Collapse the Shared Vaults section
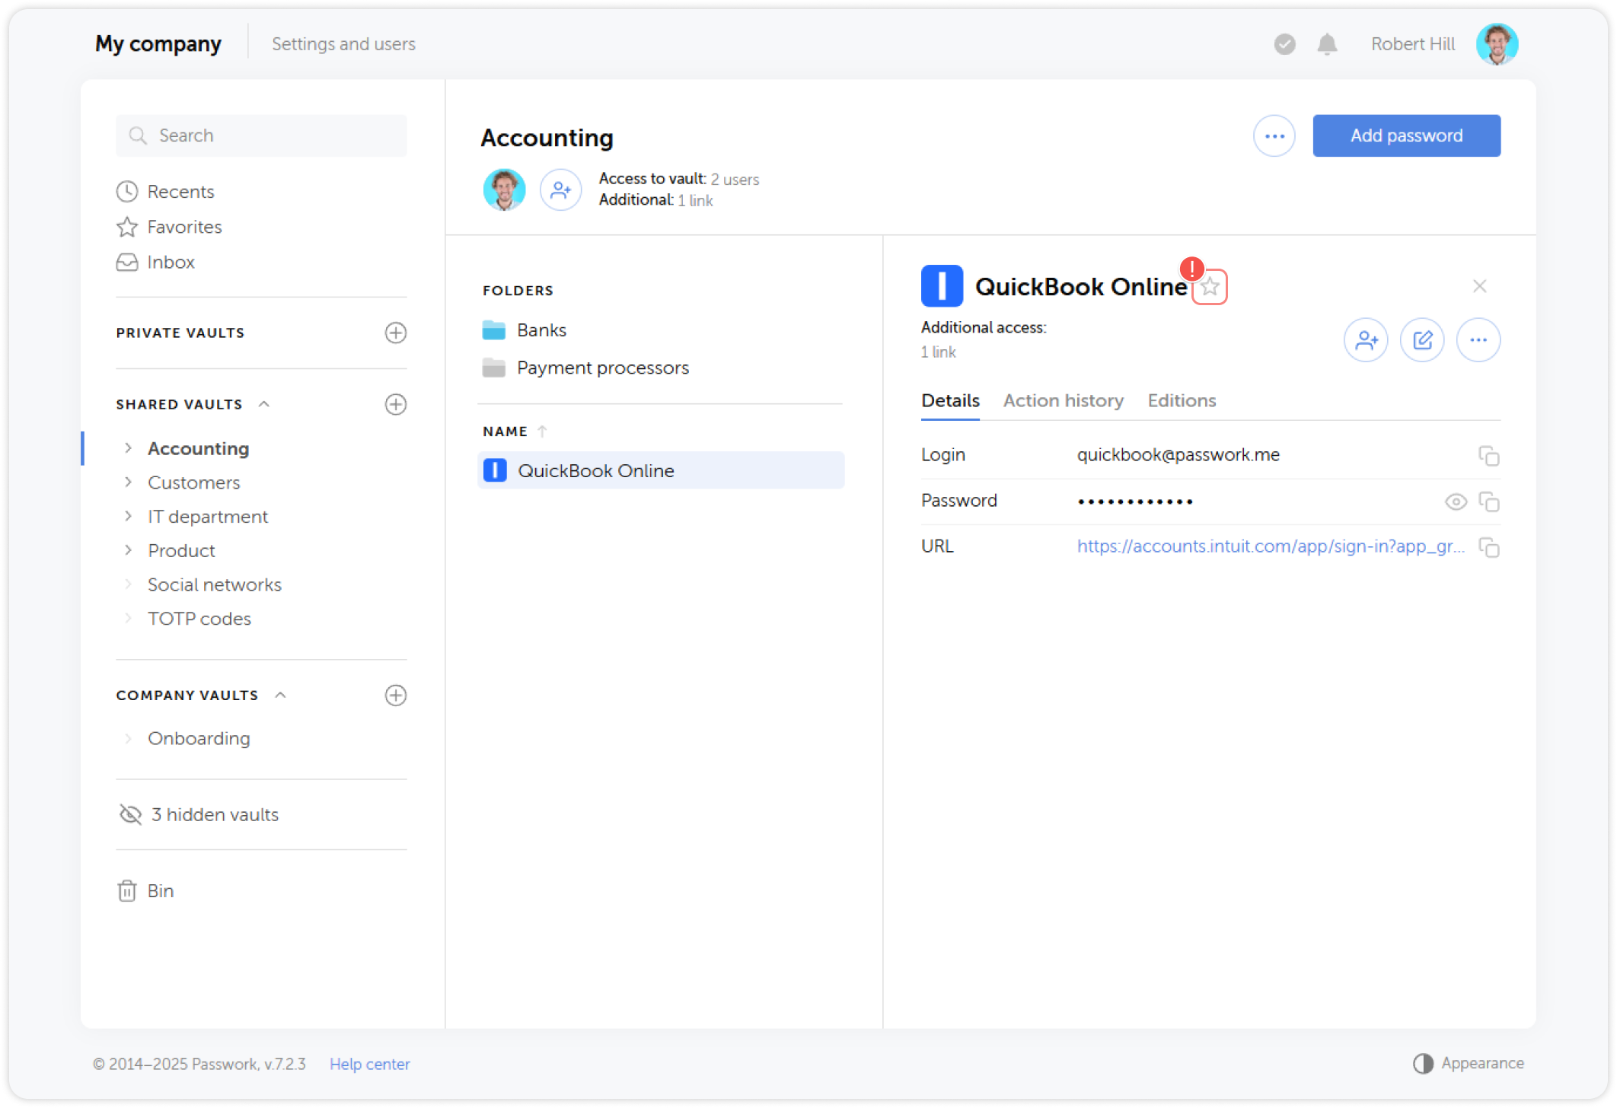The image size is (1617, 1108). point(264,404)
